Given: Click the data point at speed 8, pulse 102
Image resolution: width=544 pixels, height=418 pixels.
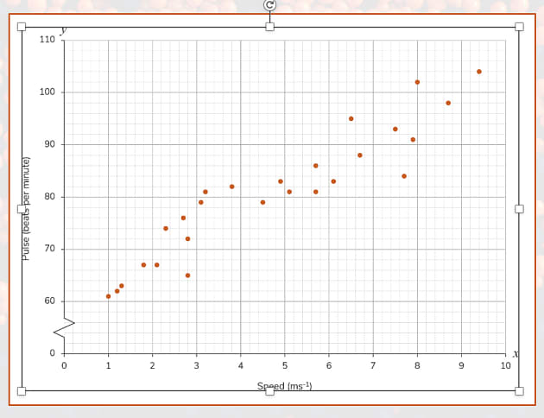Looking at the screenshot, I should (417, 82).
